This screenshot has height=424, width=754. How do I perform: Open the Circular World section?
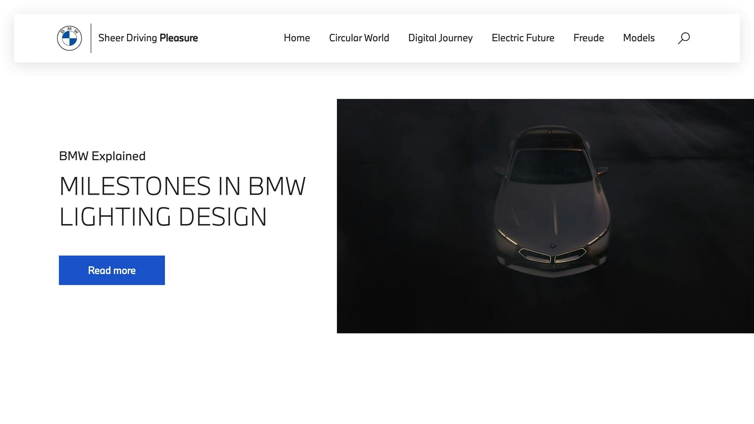(x=359, y=38)
